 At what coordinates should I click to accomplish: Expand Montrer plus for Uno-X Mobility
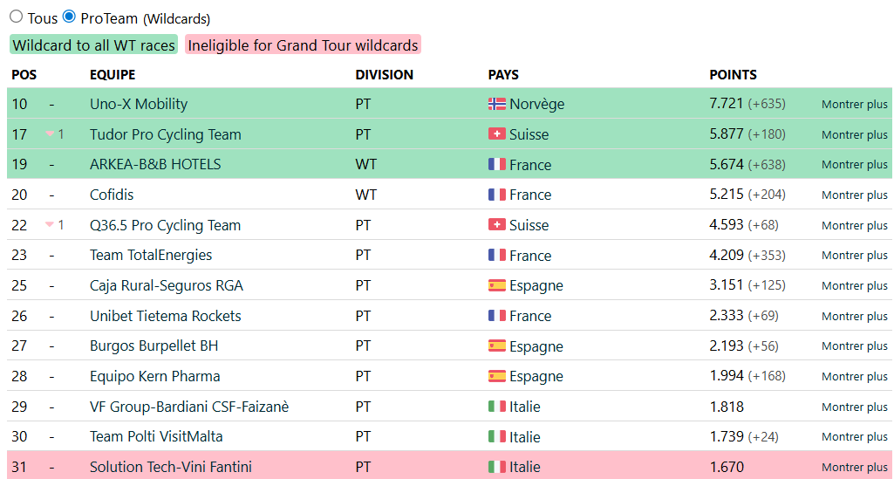(854, 105)
